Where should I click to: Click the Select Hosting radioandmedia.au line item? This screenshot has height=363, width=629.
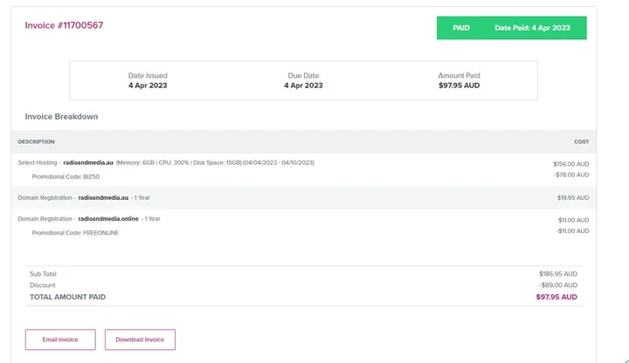166,162
